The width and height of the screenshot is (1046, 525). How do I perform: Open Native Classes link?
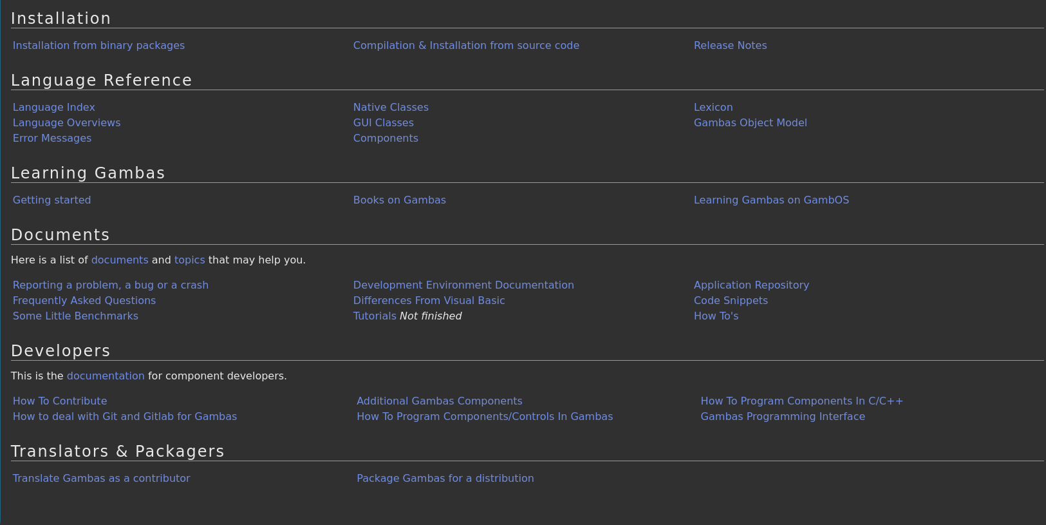391,108
